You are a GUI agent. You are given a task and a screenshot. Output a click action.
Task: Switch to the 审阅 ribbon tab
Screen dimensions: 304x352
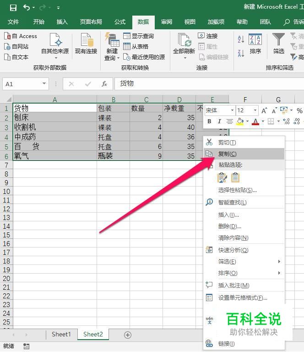tap(167, 22)
